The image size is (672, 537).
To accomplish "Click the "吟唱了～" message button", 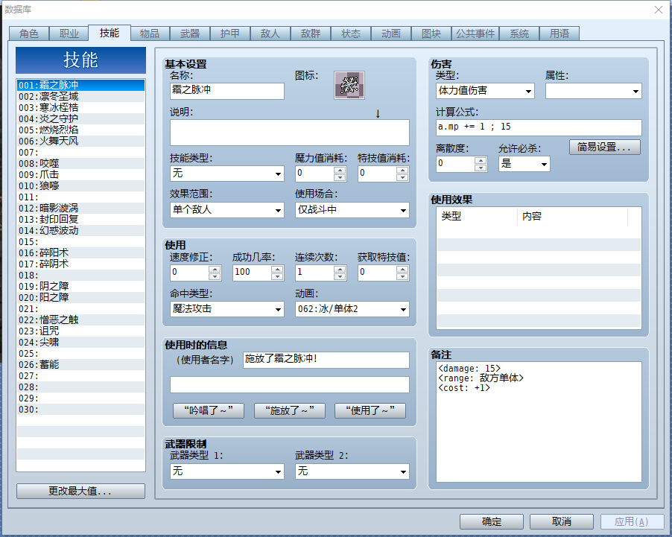I will point(209,410).
